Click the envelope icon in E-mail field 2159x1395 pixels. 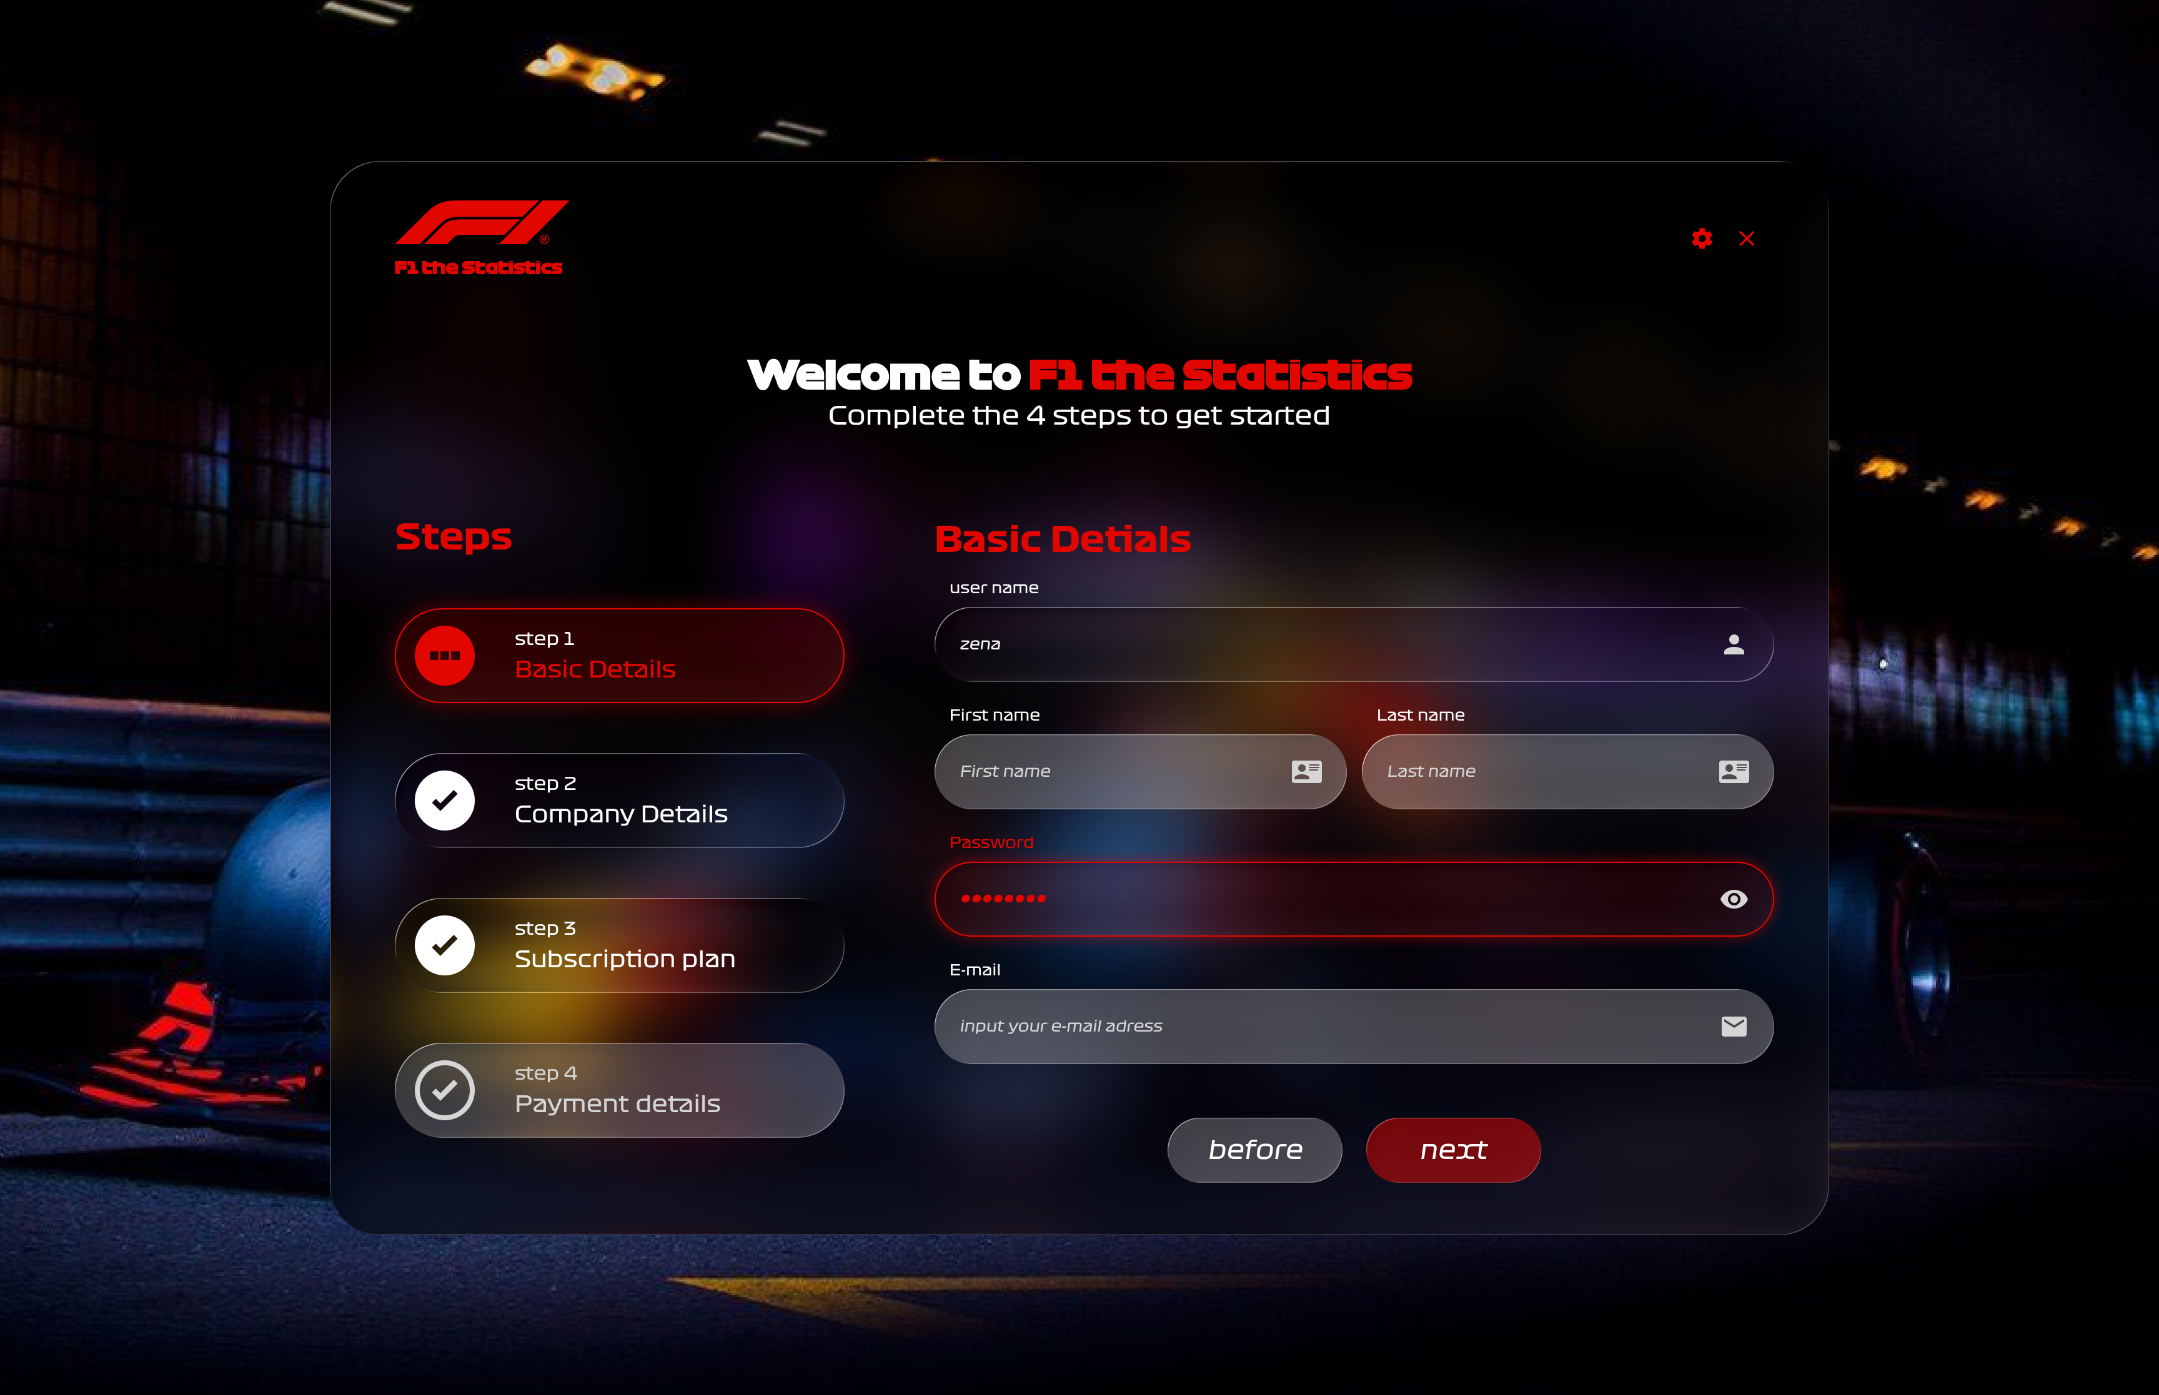(1733, 1025)
